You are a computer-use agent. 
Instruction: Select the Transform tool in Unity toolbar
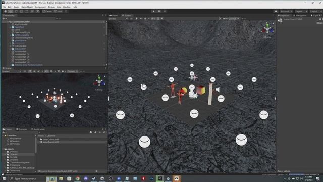pyautogui.click(x=32, y=11)
